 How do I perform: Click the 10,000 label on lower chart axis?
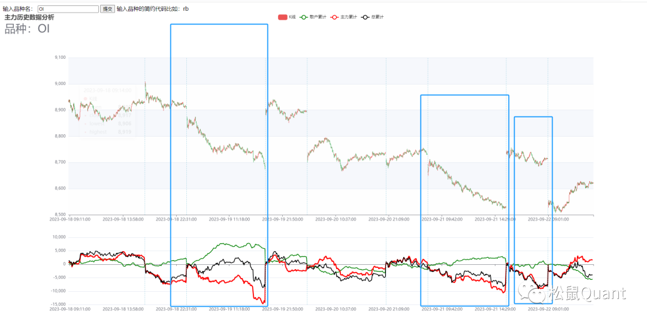59,237
